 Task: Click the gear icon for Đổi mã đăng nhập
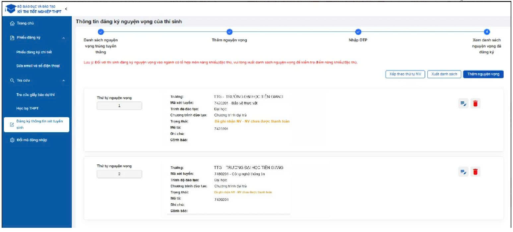[12, 140]
